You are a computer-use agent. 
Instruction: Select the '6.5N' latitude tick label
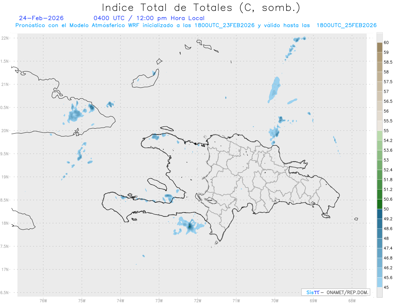click(x=5, y=292)
